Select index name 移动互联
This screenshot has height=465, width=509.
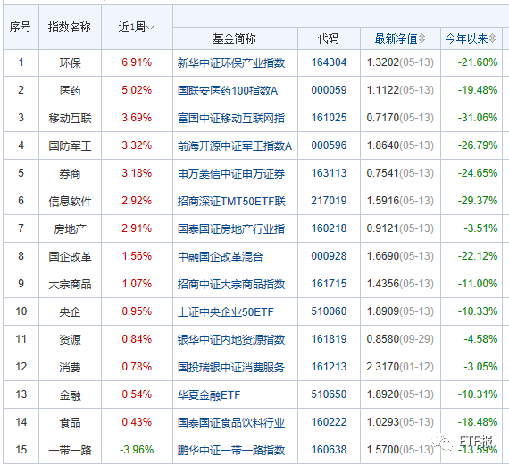(x=70, y=118)
